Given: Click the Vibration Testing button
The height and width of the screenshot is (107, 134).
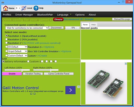Looking at the screenshot, I should click(x=33, y=74).
